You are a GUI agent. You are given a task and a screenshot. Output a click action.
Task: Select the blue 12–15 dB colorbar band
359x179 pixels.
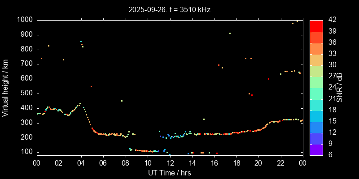(x=316, y=127)
